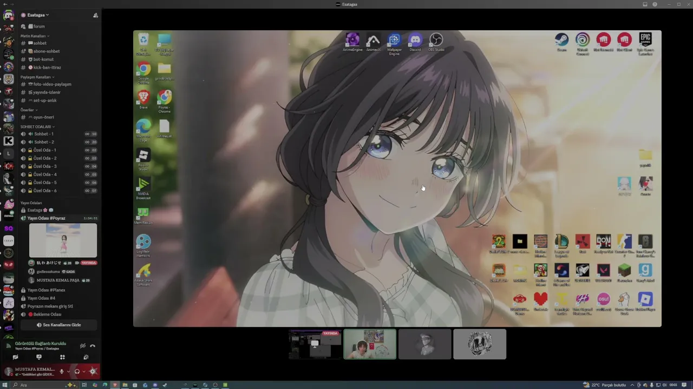Open the yayında-izlenir channel
Viewport: 693px width, 389px height.
[x=58, y=92]
